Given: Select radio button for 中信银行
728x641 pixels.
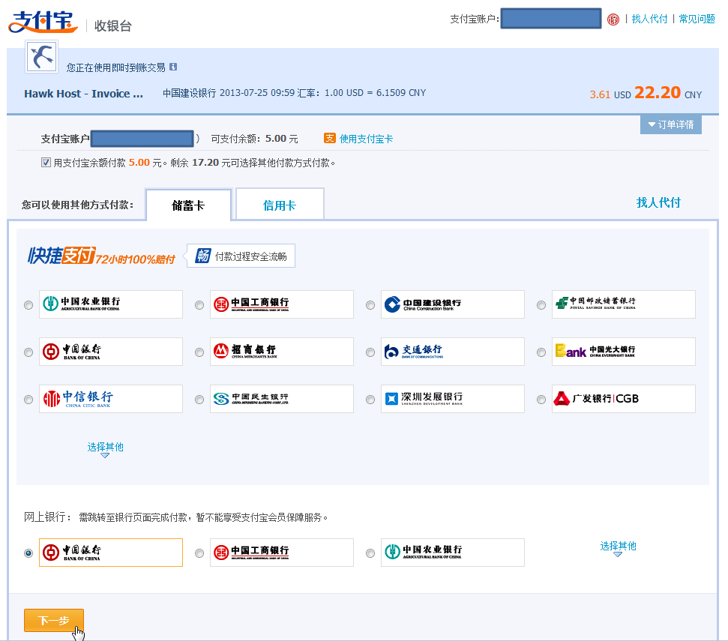Looking at the screenshot, I should click(28, 399).
